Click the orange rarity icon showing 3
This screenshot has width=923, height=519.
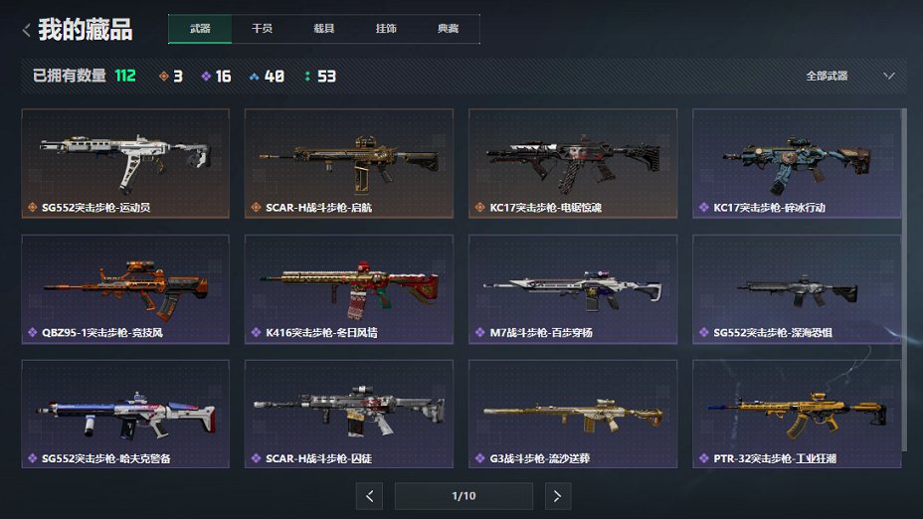(x=164, y=76)
